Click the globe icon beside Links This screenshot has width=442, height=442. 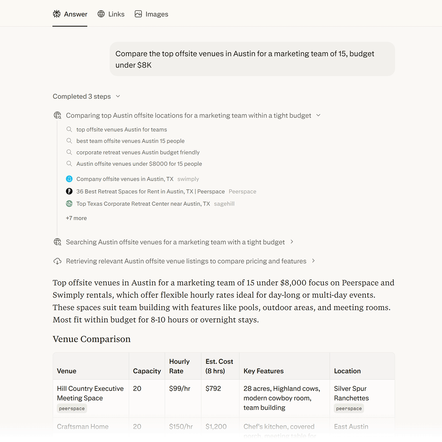(x=101, y=14)
